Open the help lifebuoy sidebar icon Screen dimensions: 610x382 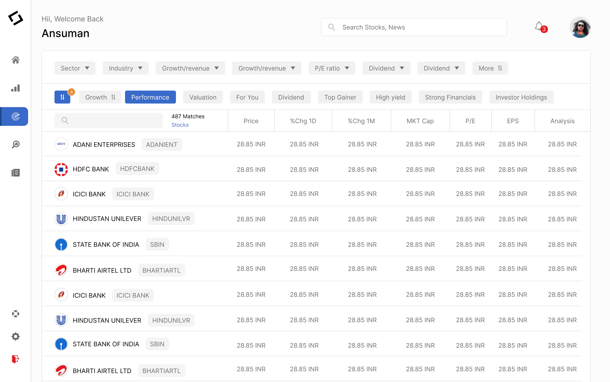(x=15, y=314)
